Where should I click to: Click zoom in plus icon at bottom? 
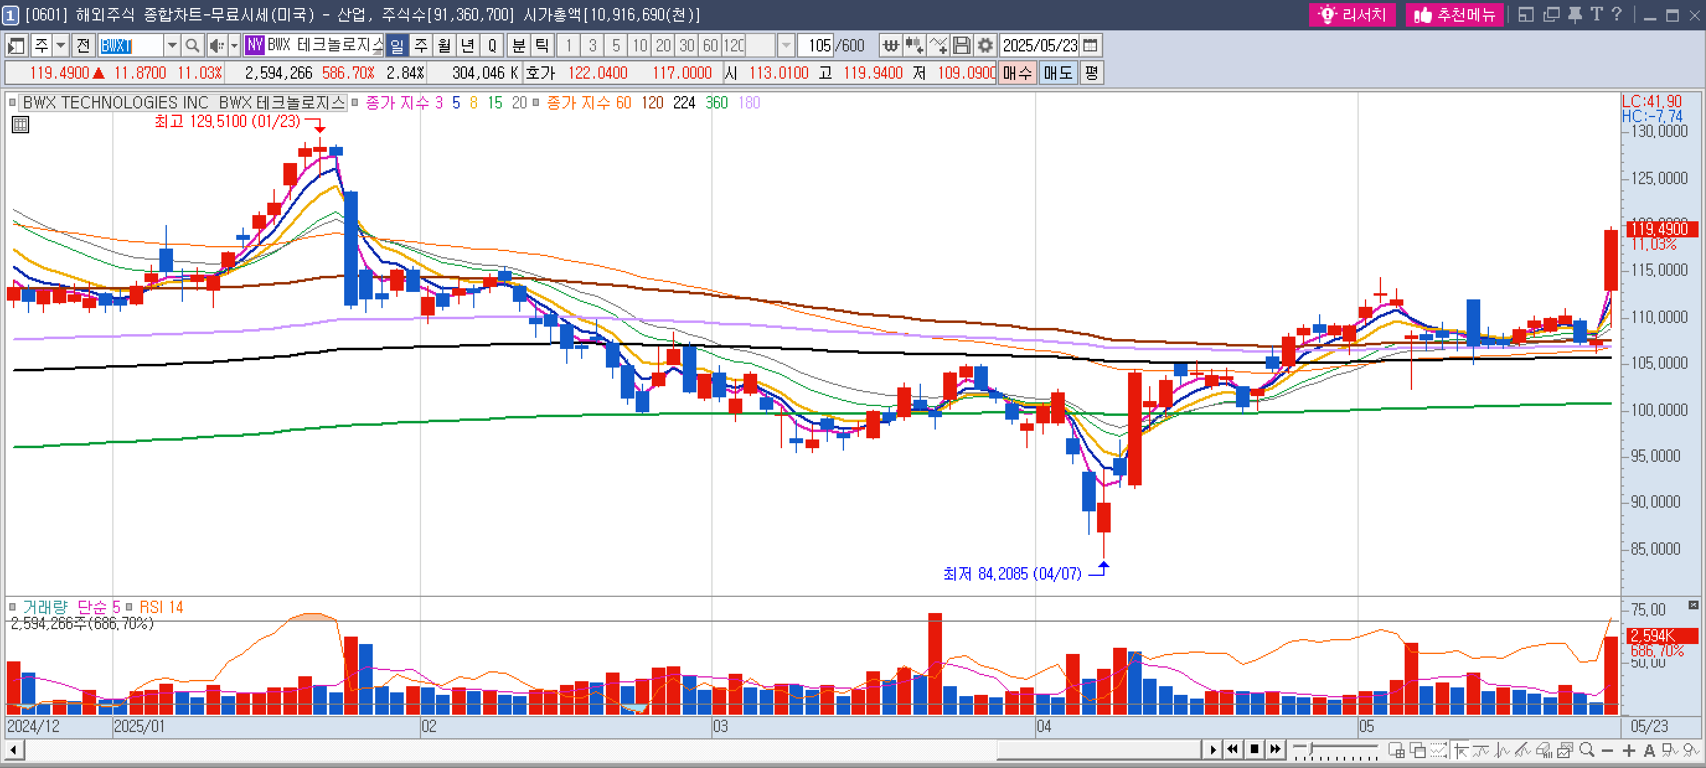pos(1628,750)
